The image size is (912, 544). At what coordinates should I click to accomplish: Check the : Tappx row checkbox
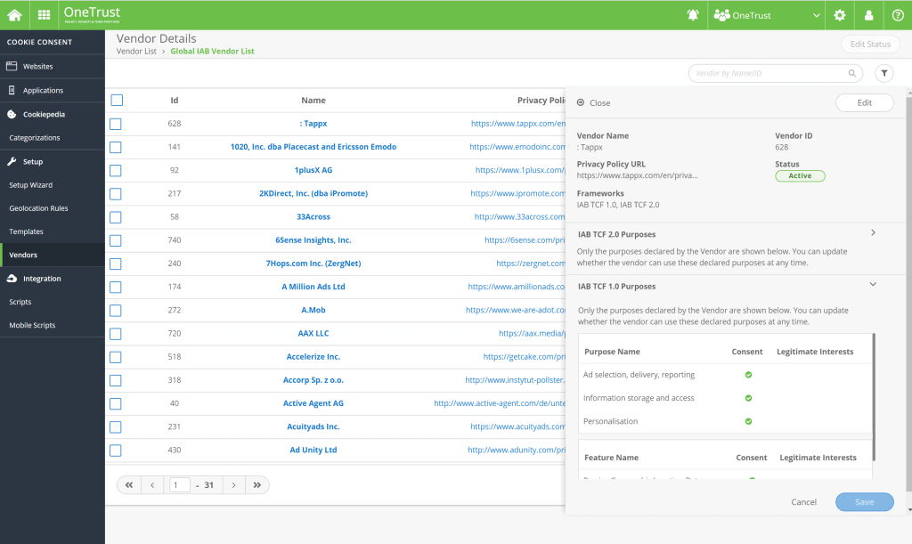[116, 124]
